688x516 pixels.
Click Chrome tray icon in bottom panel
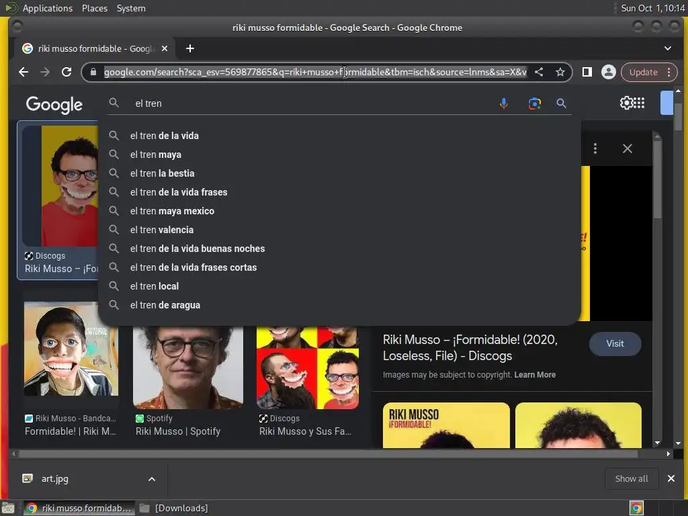(x=636, y=508)
